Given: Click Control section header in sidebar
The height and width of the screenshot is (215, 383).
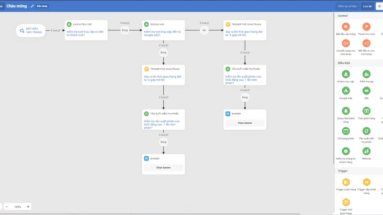Looking at the screenshot, I should [x=343, y=16].
